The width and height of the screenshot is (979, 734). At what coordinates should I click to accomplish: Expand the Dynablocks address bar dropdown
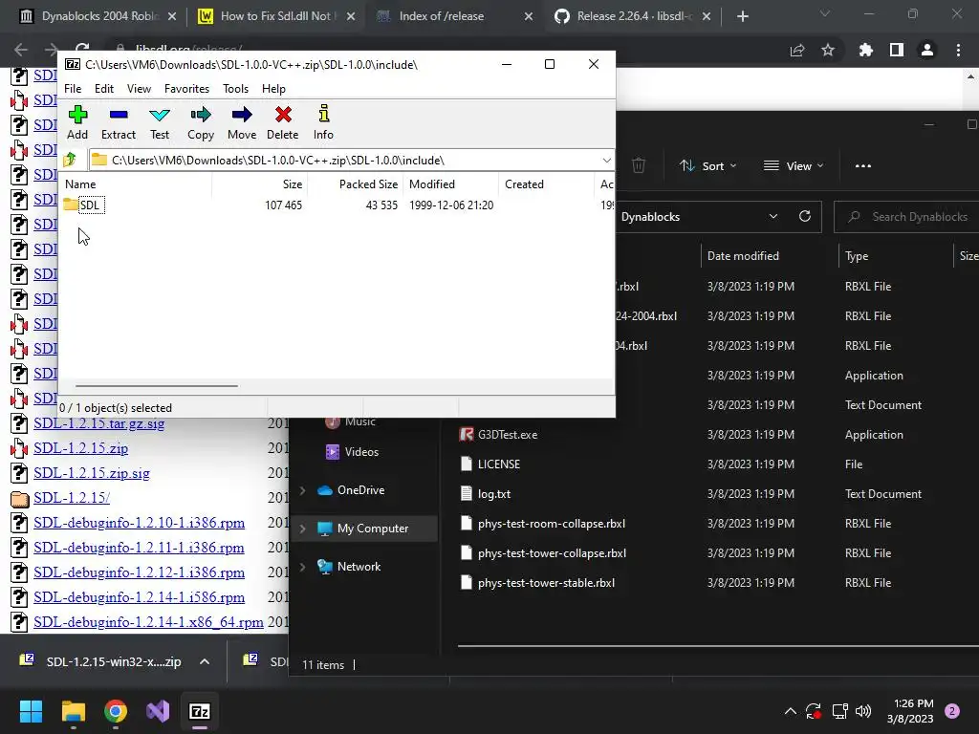pos(772,217)
